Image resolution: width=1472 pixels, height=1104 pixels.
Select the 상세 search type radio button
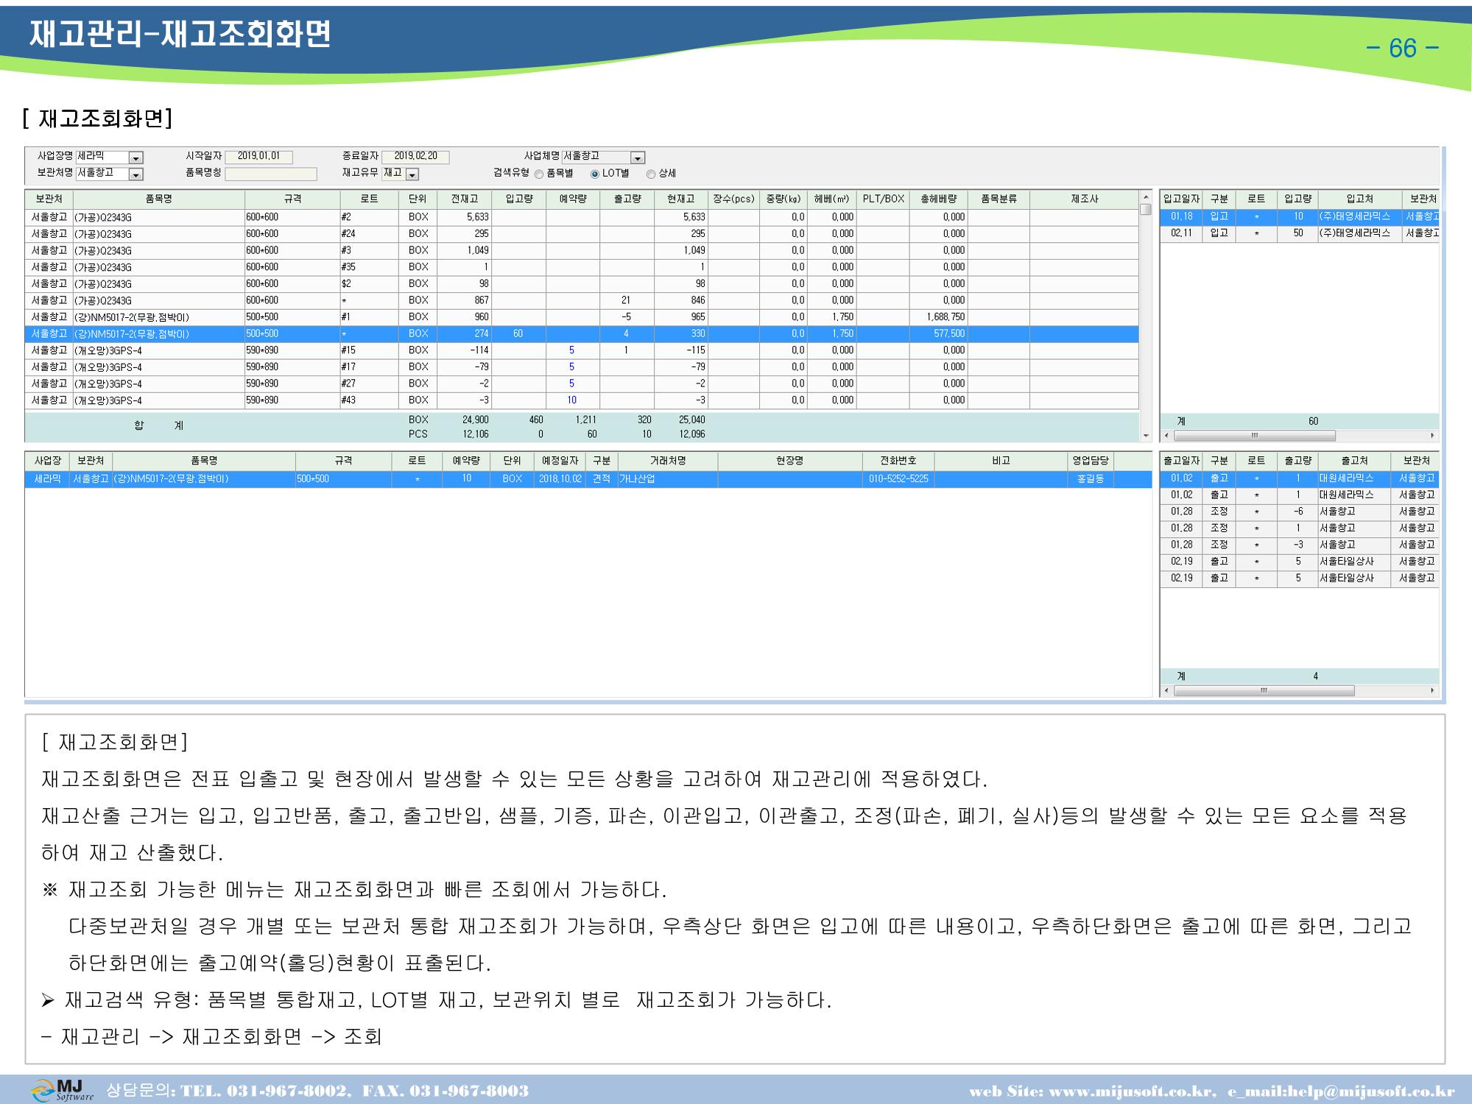pos(650,174)
